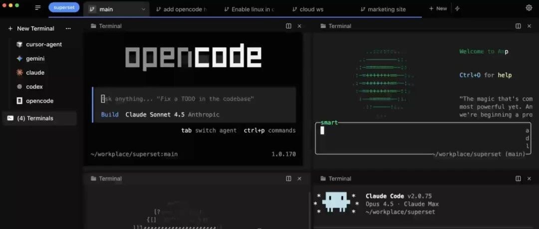This screenshot has width=539, height=229.
Task: Launch codex from sidebar
Action: pos(34,87)
